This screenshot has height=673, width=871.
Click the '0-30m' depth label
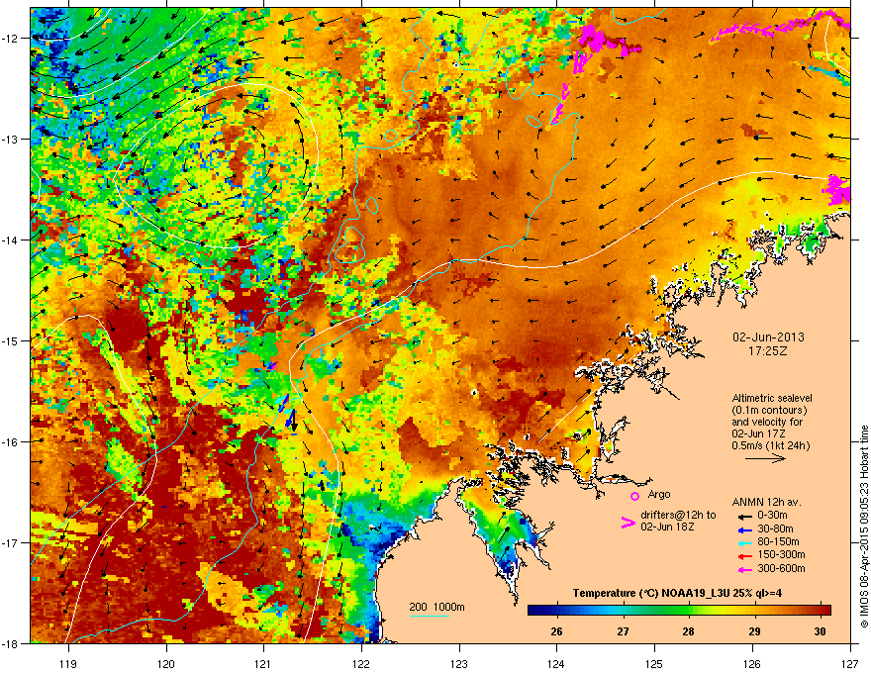pyautogui.click(x=772, y=516)
